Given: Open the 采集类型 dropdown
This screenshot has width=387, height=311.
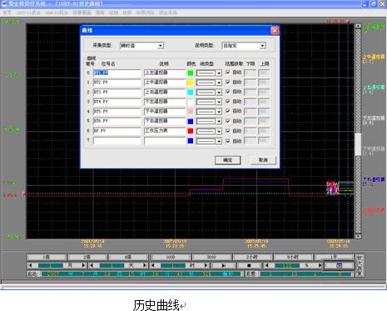Looking at the screenshot, I should coord(161,46).
